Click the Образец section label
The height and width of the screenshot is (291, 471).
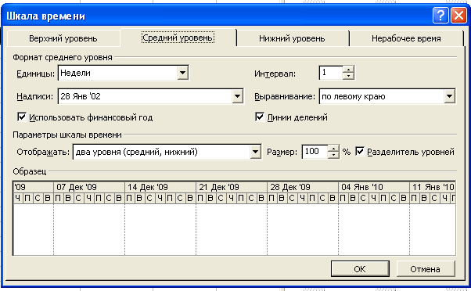(x=30, y=171)
